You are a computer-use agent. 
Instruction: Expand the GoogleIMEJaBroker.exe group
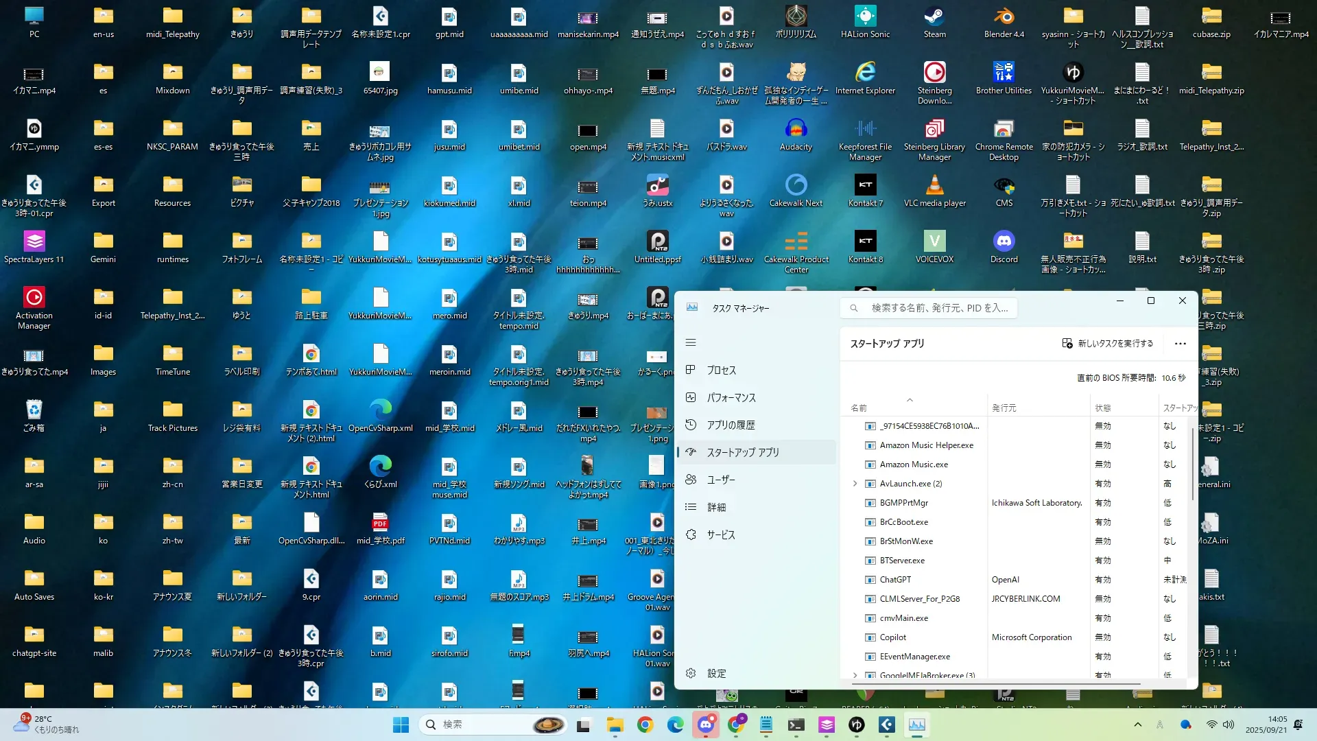point(855,675)
